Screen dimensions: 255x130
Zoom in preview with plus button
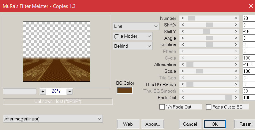tap(43, 91)
